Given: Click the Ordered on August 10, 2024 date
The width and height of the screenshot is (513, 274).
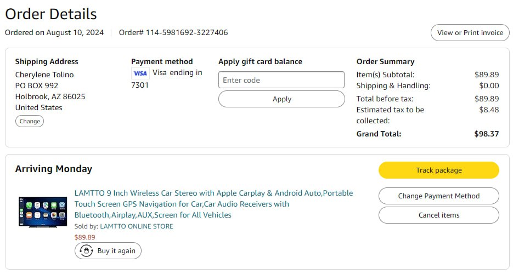Looking at the screenshot, I should 54,32.
